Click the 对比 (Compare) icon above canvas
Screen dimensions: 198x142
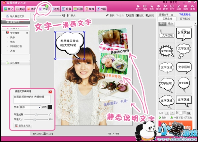140,15
